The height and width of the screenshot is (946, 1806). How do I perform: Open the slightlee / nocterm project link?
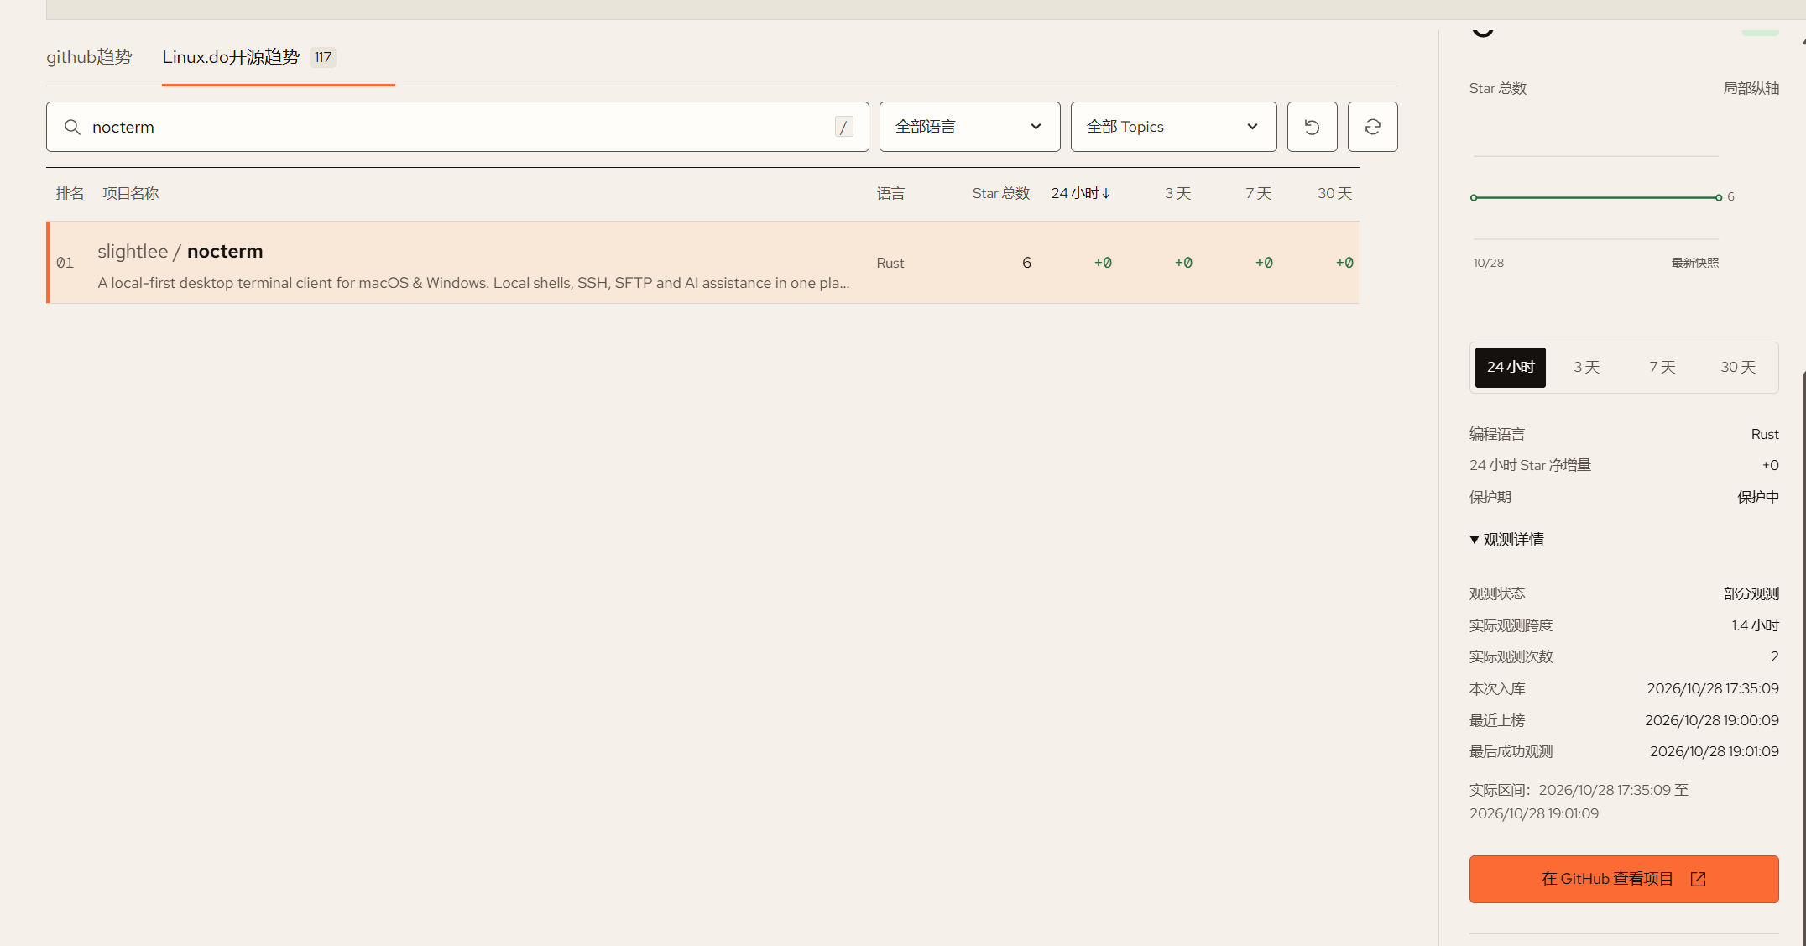(x=180, y=251)
